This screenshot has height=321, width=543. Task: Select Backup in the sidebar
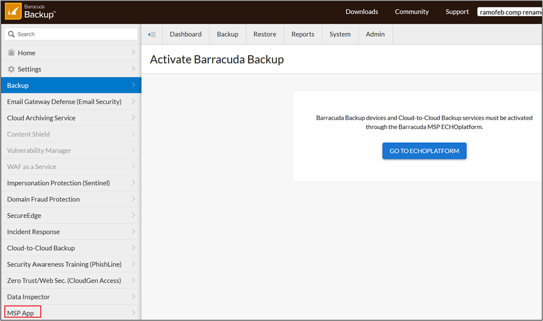tap(71, 85)
